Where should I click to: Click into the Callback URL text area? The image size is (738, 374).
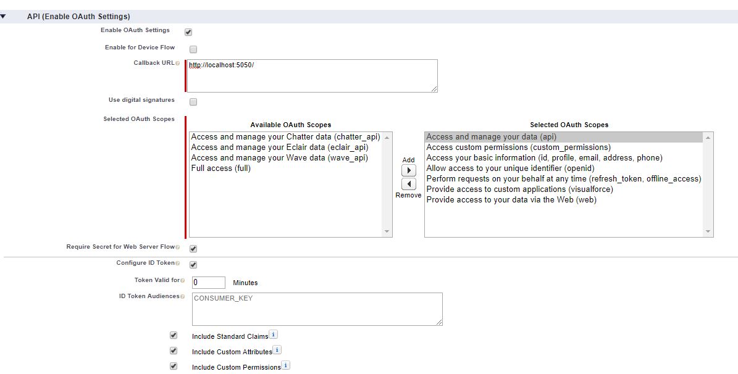tap(312, 76)
